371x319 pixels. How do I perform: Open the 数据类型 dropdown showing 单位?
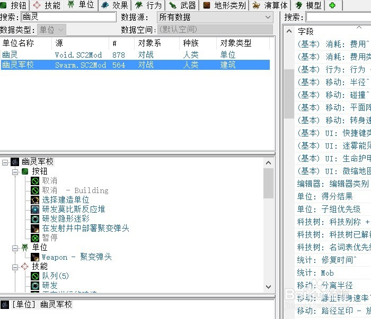point(51,30)
